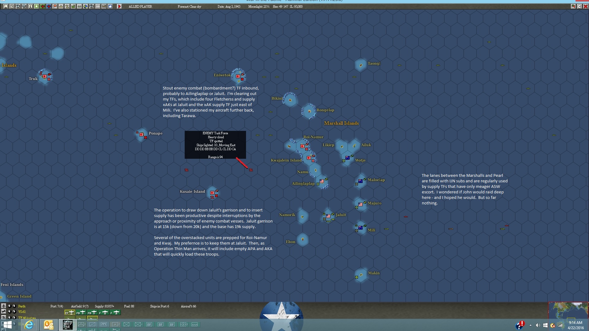589x331 pixels.
Task: Click the Truk enemy base hex
Action: tap(45, 76)
